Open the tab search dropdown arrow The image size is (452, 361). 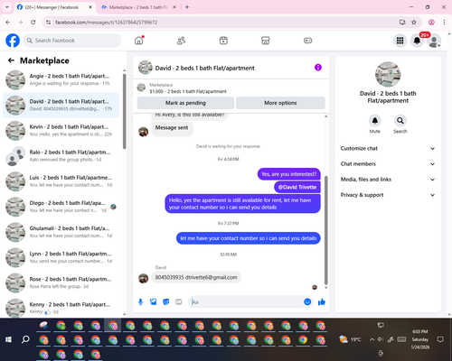[7, 7]
